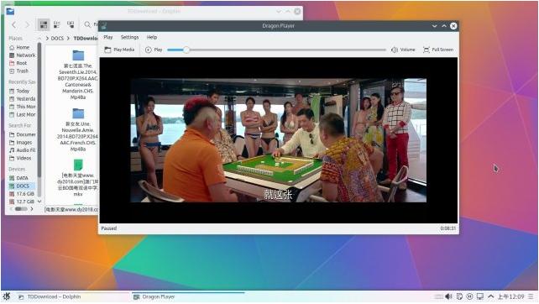Click the seek slider handle in Dragon Player
This screenshot has width=539, height=304.
(186, 50)
